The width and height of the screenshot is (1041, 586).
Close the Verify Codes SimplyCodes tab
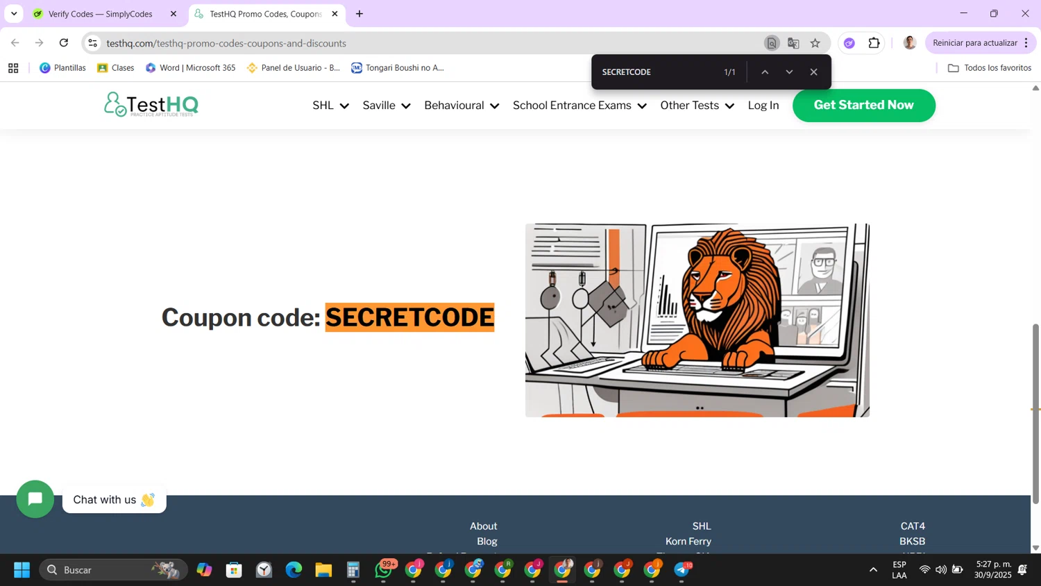point(173,14)
